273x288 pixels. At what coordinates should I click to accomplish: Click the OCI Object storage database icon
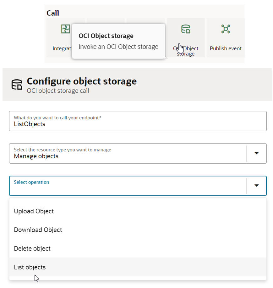(186, 29)
